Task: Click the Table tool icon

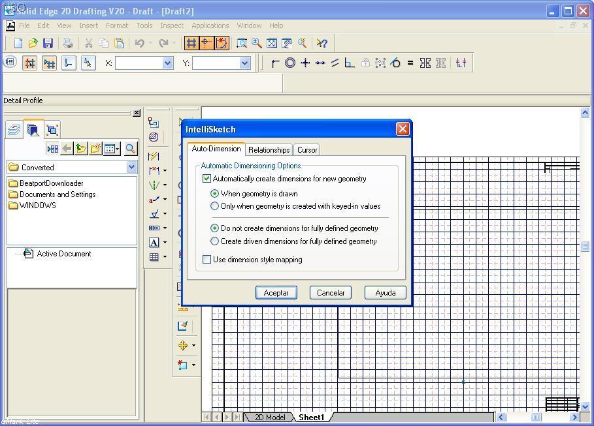Action: [154, 257]
